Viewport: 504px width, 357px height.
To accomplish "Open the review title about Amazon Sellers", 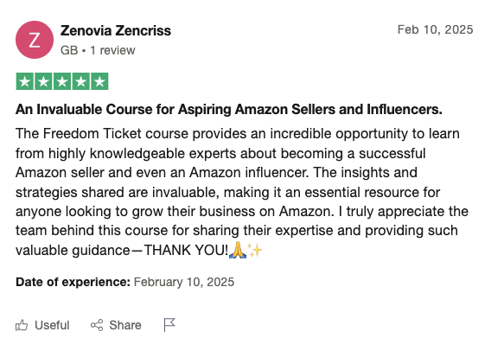I will pos(229,110).
